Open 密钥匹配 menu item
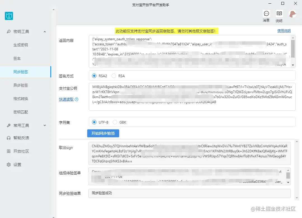 (x=21, y=112)
